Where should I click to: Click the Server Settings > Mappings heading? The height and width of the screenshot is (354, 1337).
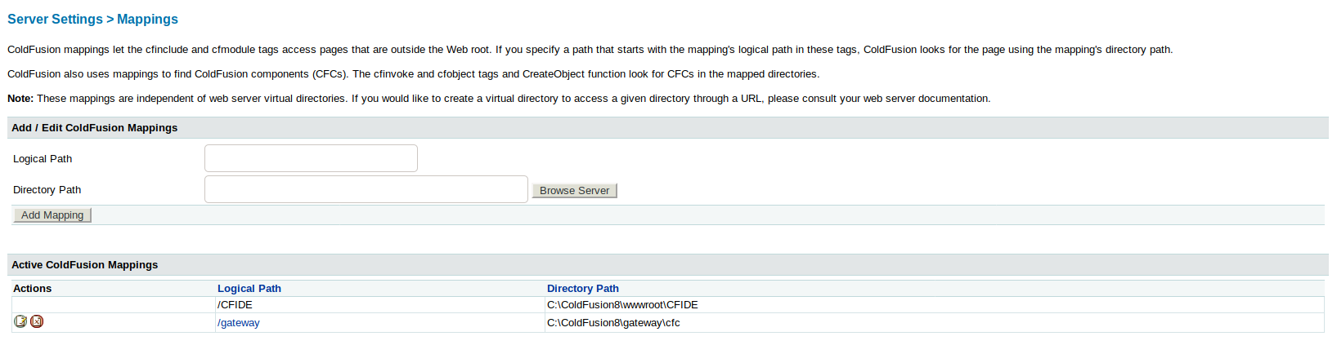pyautogui.click(x=92, y=19)
